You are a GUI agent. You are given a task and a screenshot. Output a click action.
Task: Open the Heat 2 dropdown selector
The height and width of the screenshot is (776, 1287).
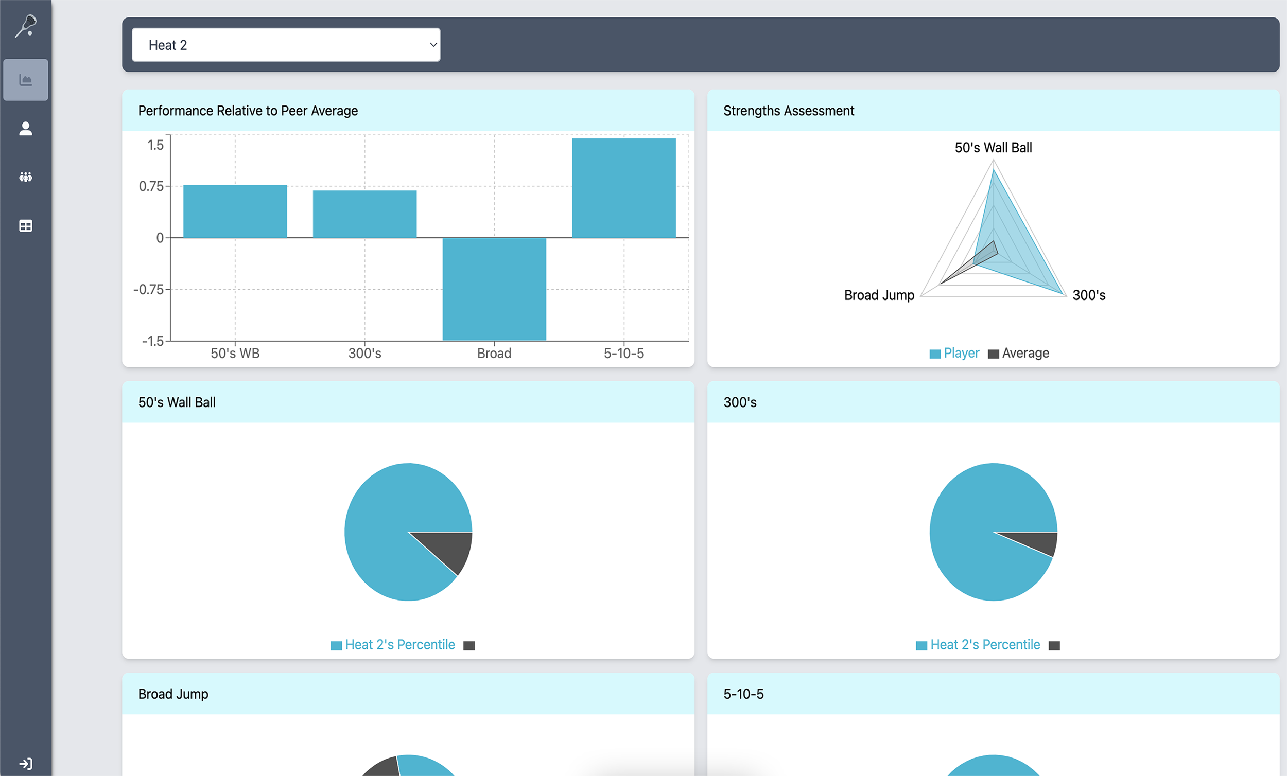[x=286, y=45]
